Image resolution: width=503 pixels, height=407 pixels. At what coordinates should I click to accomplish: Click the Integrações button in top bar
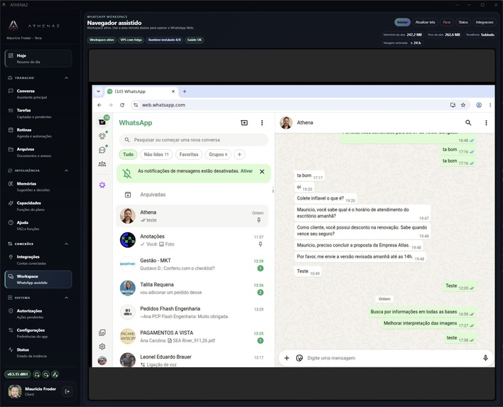485,22
